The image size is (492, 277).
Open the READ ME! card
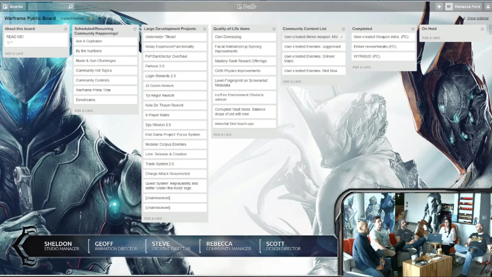[x=36, y=39]
